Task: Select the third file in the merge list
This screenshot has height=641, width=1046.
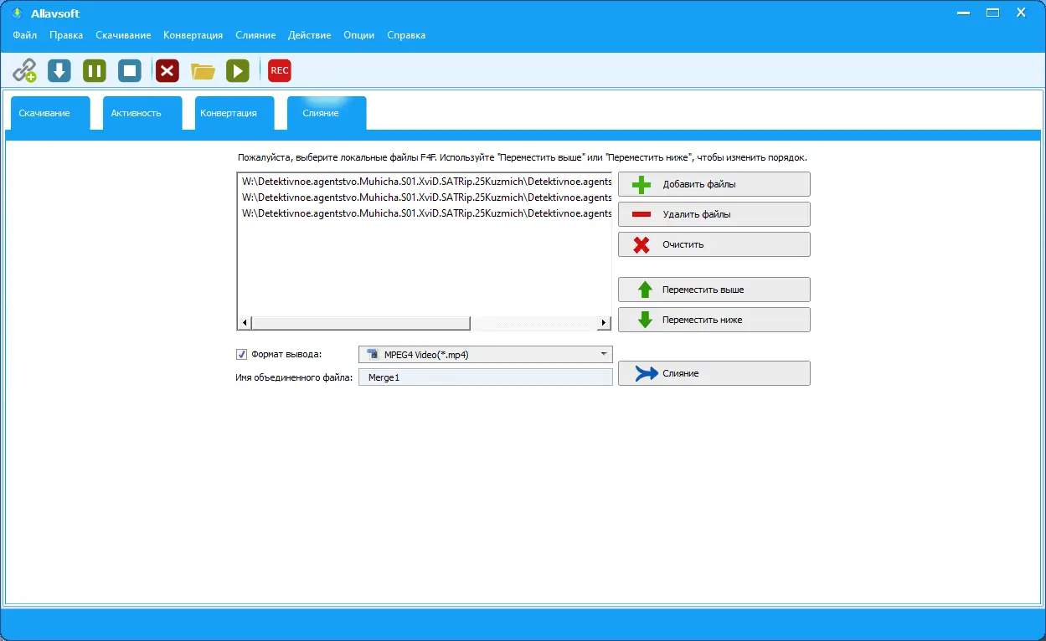Action: (425, 213)
